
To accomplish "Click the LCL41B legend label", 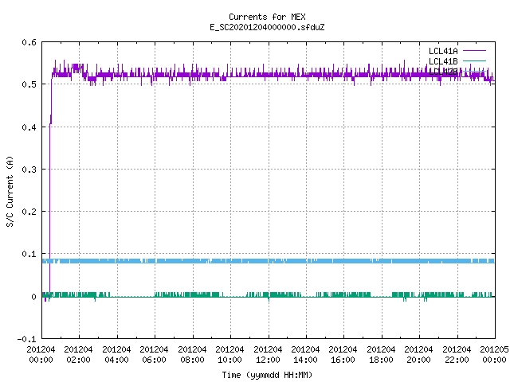I will coord(443,61).
